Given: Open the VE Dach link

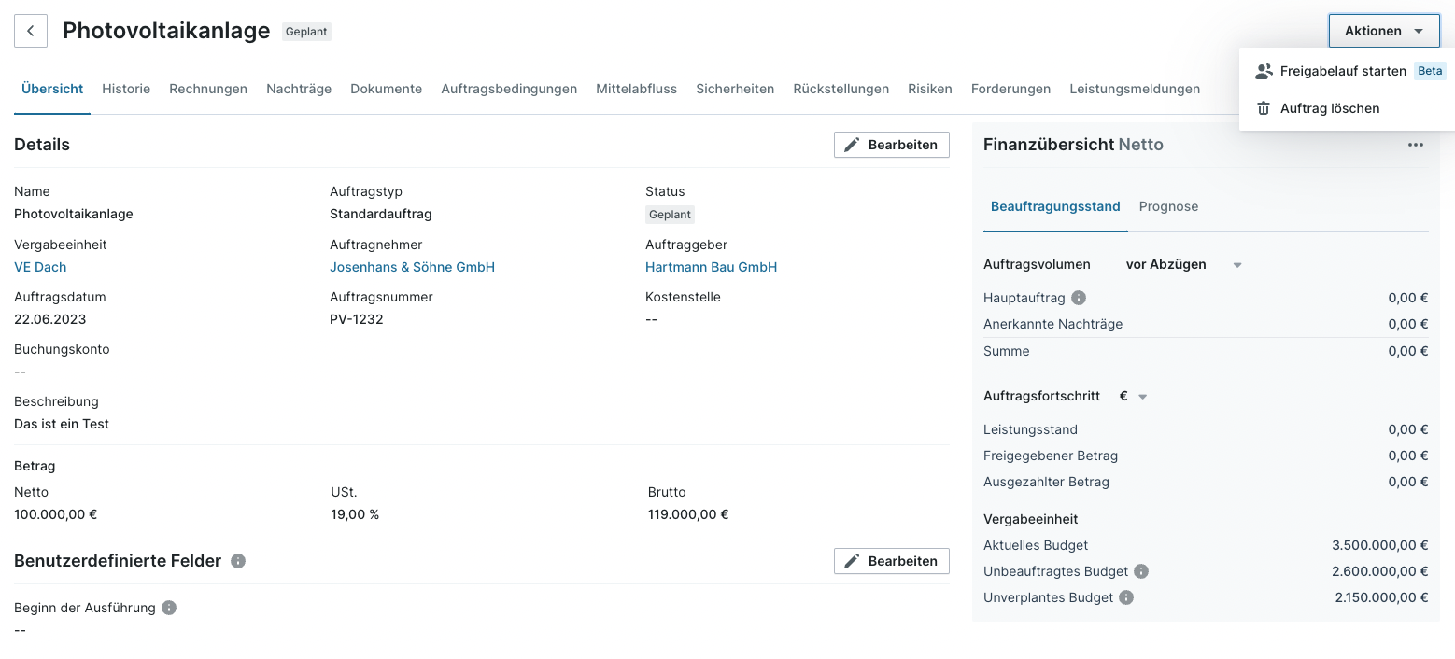Looking at the screenshot, I should click(x=40, y=267).
